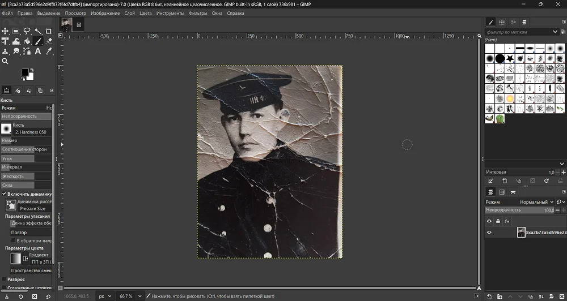Image resolution: width=567 pixels, height=301 pixels.
Task: Close the image tab with the X icon
Action: 79,25
